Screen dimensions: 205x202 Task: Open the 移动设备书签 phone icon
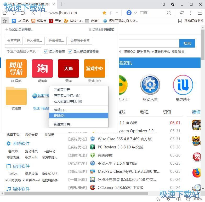click(180, 21)
